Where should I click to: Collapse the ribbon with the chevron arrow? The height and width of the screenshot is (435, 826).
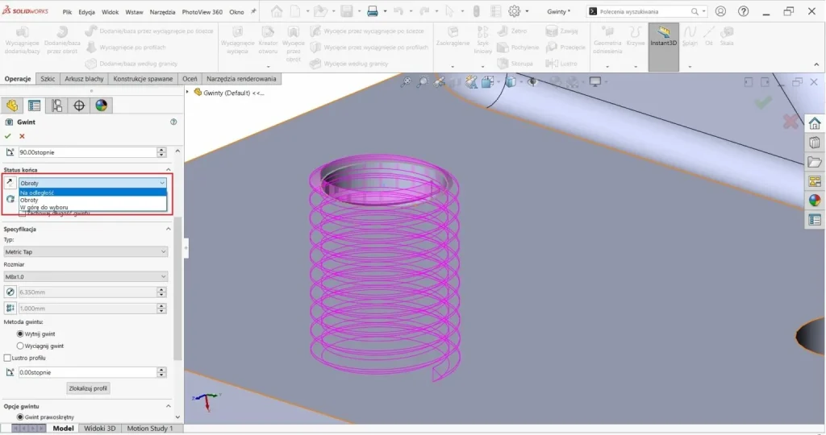point(816,64)
